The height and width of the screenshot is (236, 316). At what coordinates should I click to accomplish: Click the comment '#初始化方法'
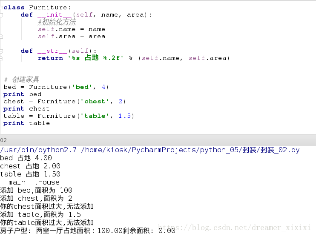57,22
